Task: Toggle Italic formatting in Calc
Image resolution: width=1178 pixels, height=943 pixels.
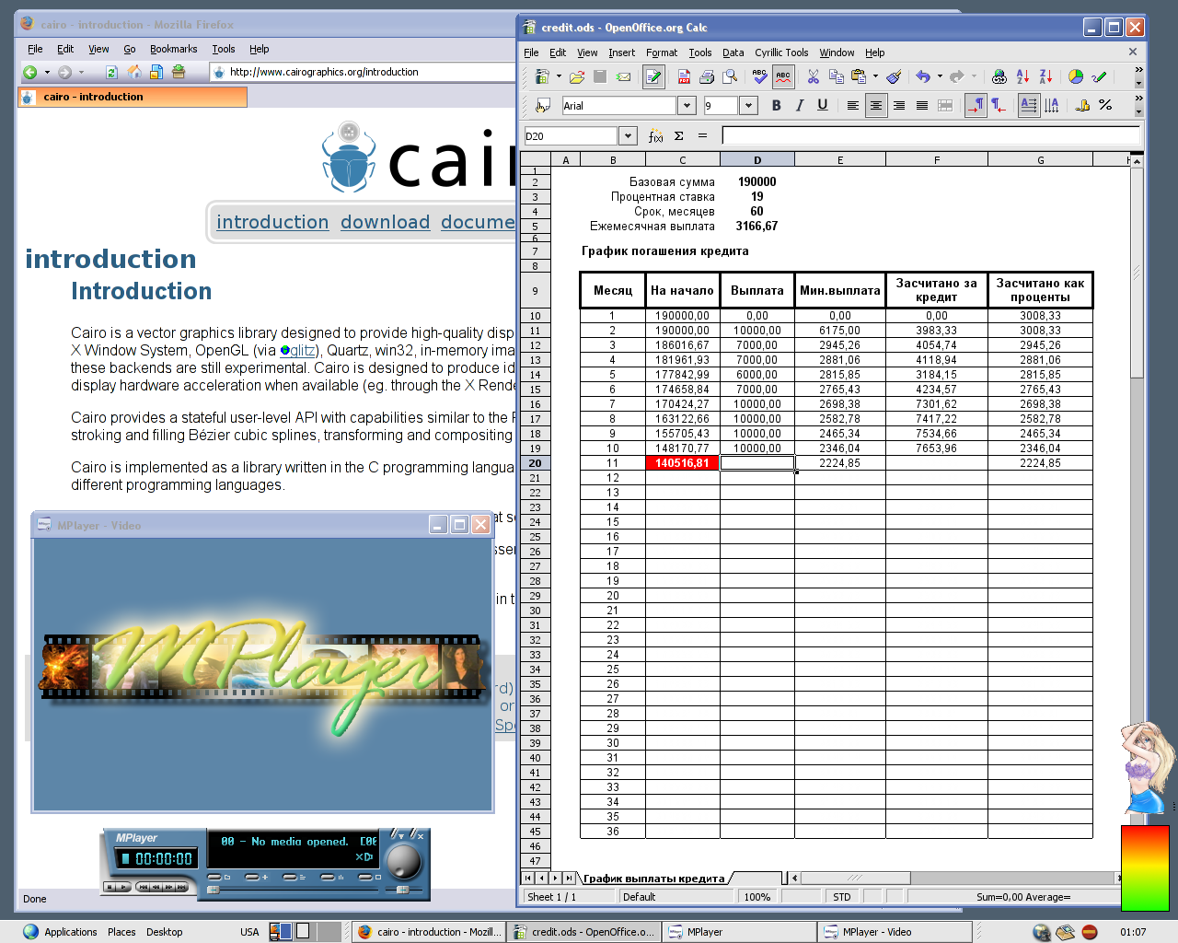Action: [x=799, y=106]
